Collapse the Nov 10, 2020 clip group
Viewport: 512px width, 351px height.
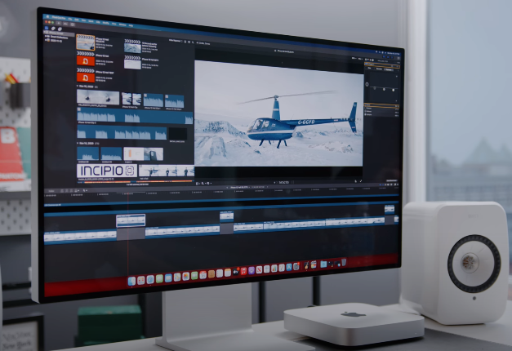78,143
